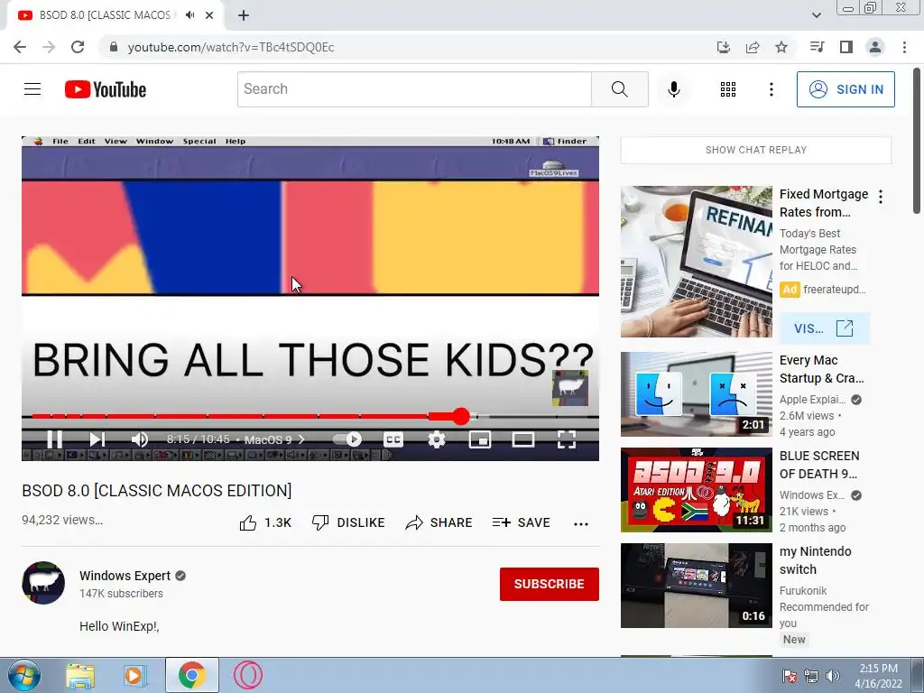
Task: Click the DISLIKE button
Action: [348, 522]
